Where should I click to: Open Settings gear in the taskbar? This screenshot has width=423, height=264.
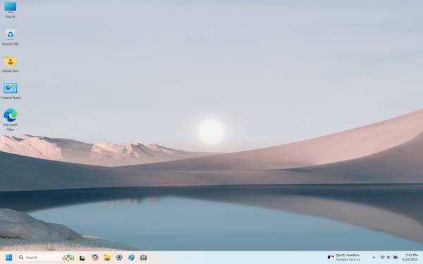point(119,258)
